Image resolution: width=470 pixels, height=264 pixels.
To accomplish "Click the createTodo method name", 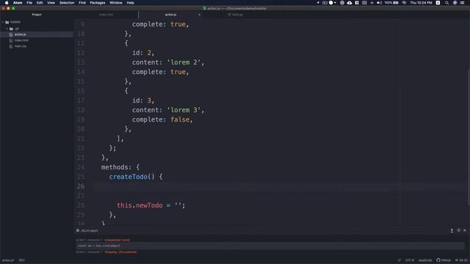I will pyautogui.click(x=128, y=177).
